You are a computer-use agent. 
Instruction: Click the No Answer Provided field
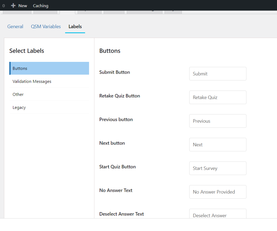click(218, 192)
